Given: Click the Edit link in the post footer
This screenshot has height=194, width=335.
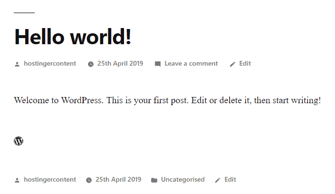Looking at the screenshot, I should [230, 180].
